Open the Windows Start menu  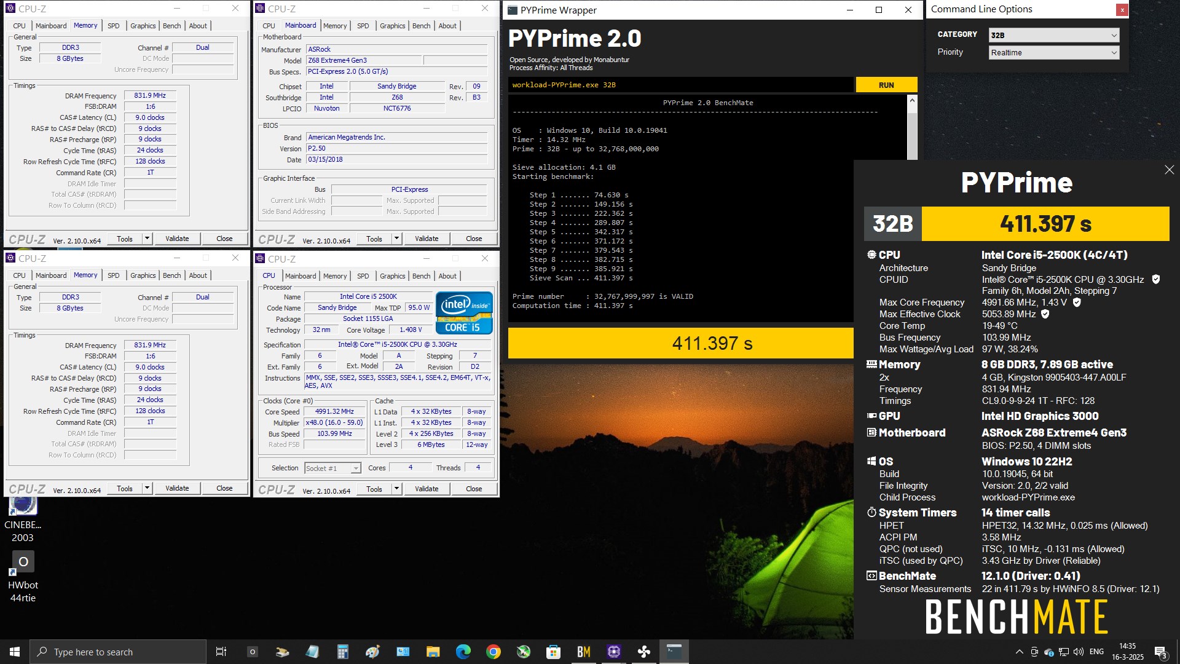pyautogui.click(x=15, y=652)
